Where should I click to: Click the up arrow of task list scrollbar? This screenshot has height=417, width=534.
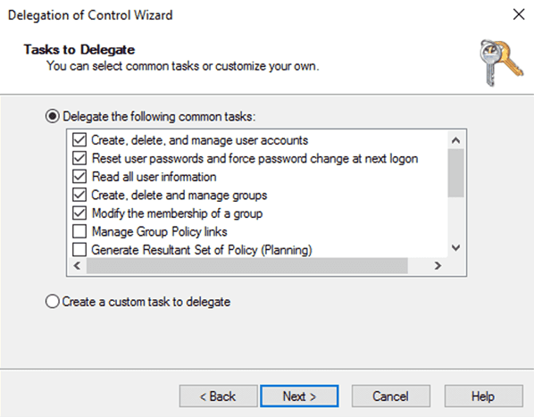pos(455,140)
